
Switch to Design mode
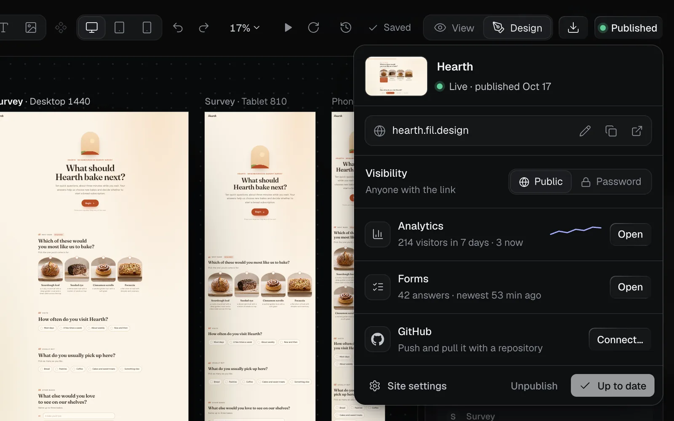coord(517,28)
